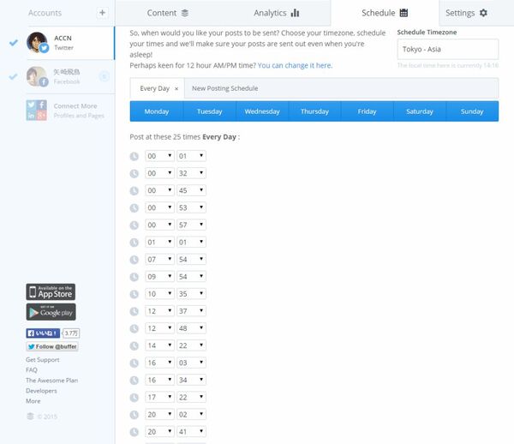Toggle Friday in the posting schedule
514x444 pixels.
368,111
